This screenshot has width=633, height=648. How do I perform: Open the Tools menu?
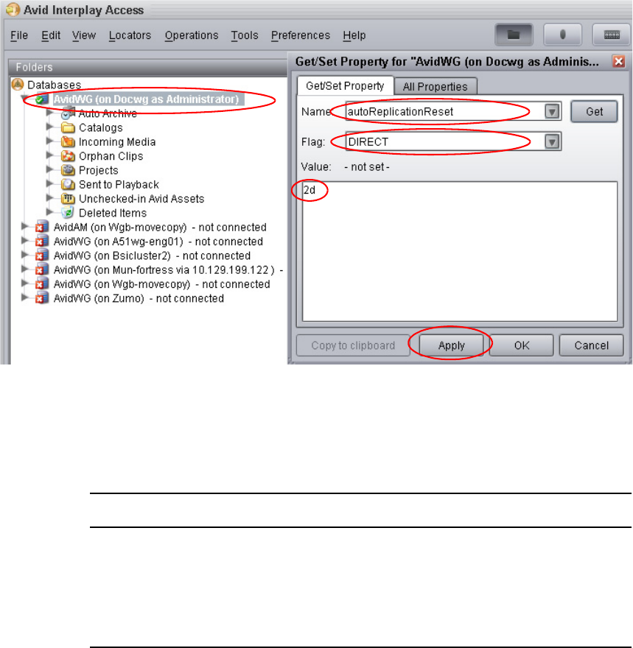click(245, 35)
